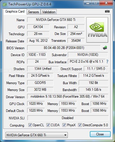The height and width of the screenshot is (142, 115).
Task: Select DirectX Support field 11.1 / SM5.0
Action: [96, 69]
